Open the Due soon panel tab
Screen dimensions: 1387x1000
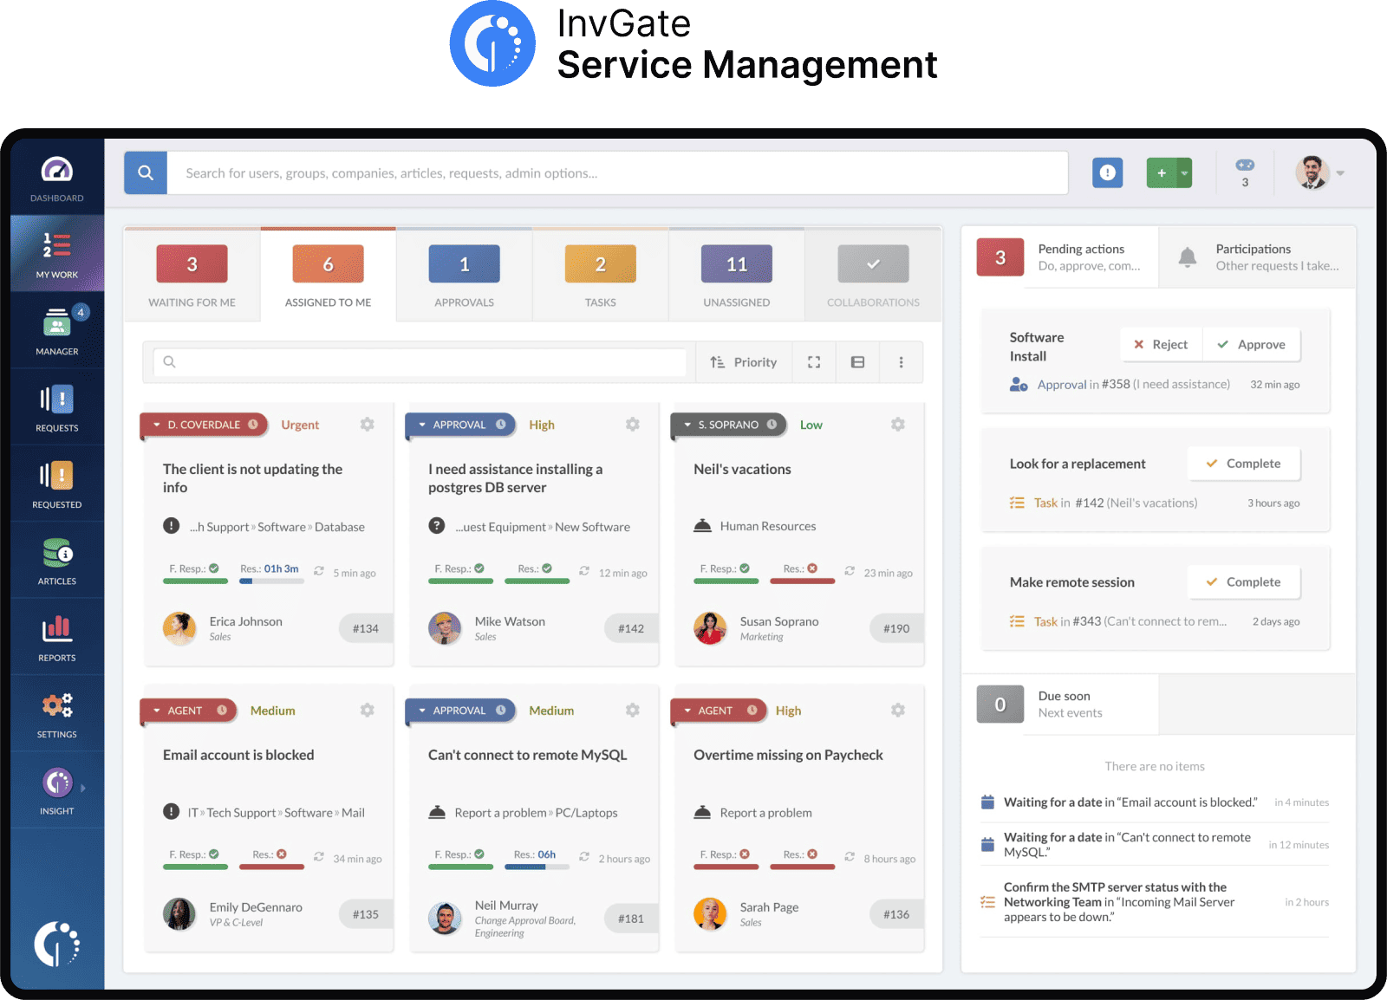1059,705
